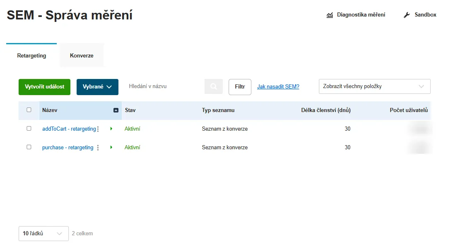Check the purchase - retargeting row checkbox
This screenshot has height=251, width=451.
(29, 147)
